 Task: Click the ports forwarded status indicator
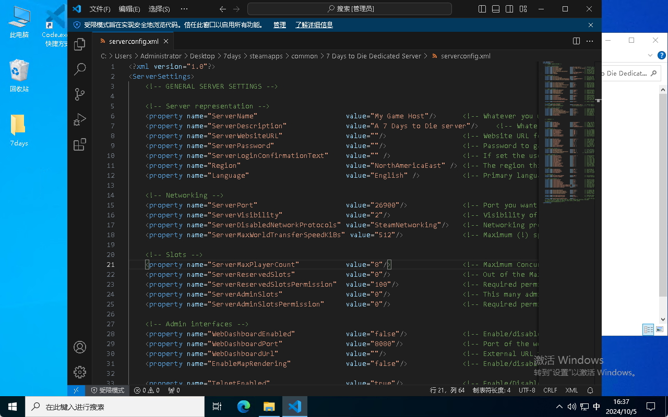[174, 390]
